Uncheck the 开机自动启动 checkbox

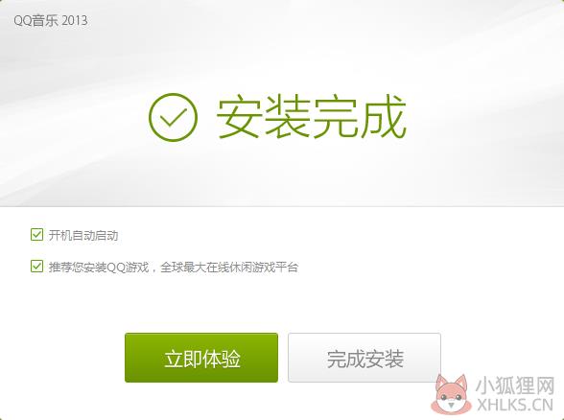coord(37,235)
